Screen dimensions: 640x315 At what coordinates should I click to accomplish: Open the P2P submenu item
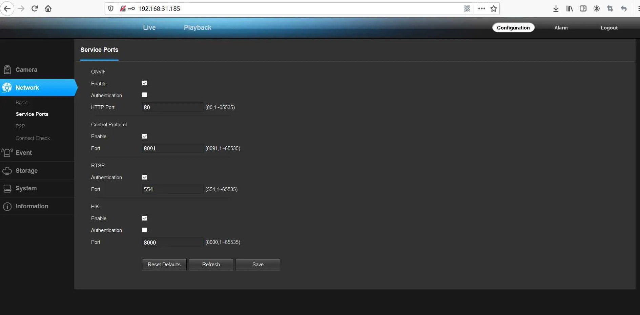pyautogui.click(x=20, y=126)
